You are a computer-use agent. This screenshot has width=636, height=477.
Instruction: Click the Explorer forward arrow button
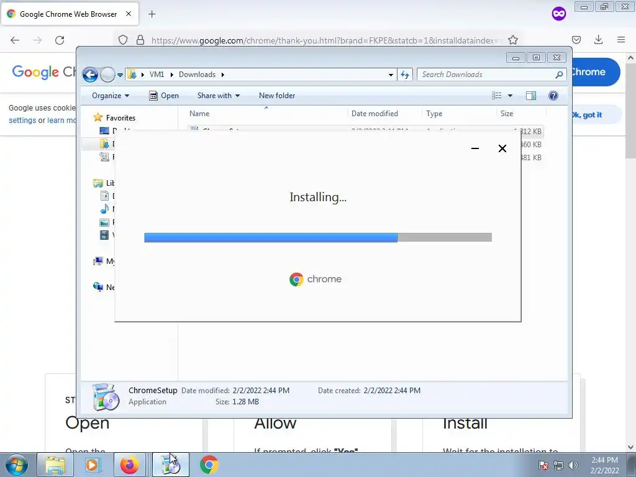(x=107, y=75)
